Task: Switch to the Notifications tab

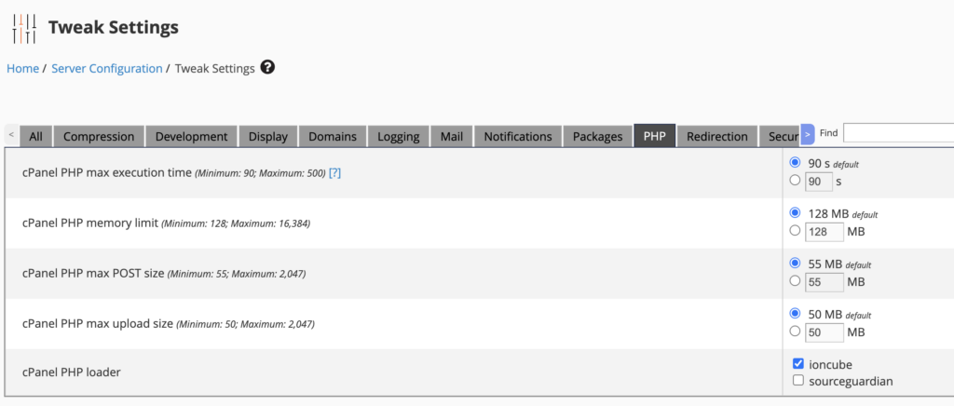Action: [518, 136]
